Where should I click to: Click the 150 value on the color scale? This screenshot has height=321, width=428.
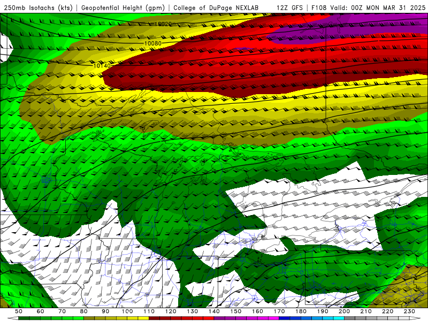point(236,311)
